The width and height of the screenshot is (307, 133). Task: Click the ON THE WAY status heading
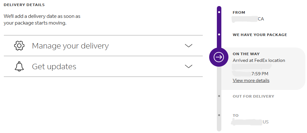point(246,54)
